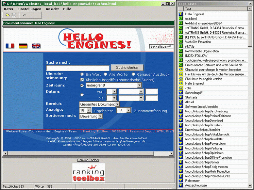Click the C icon beside 'INDEX,FOLLOW'
Image resolution: width=254 pixels, height=190 pixels.
pyautogui.click(x=181, y=56)
